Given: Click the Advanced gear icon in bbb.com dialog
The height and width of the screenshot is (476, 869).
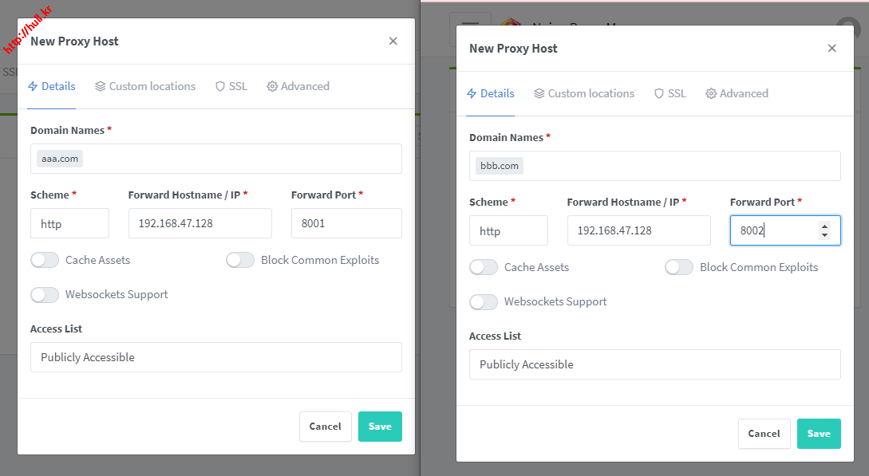Looking at the screenshot, I should pos(711,93).
